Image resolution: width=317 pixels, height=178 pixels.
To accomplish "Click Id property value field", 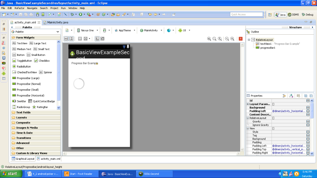I will click(x=289, y=101).
